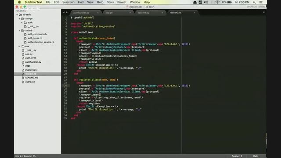This screenshot has width=281, height=158.
Task: Click file icon beside users.txt
Action: 23,82
